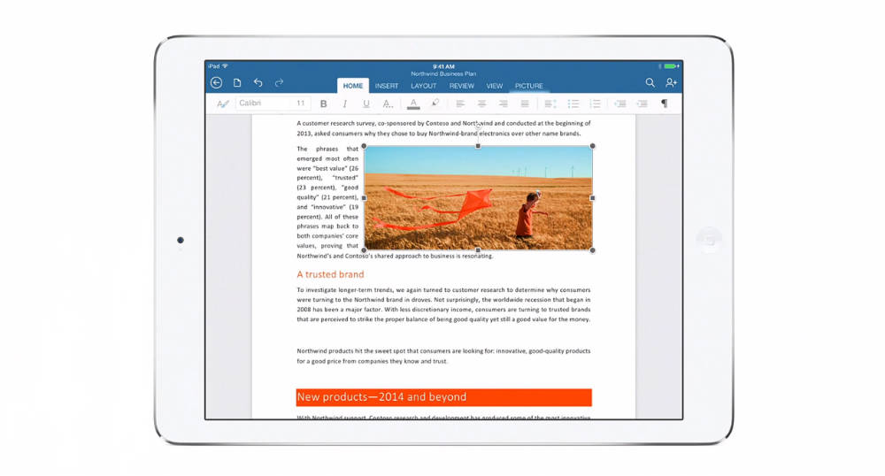
Task: Open line spacing options
Action: pos(550,104)
